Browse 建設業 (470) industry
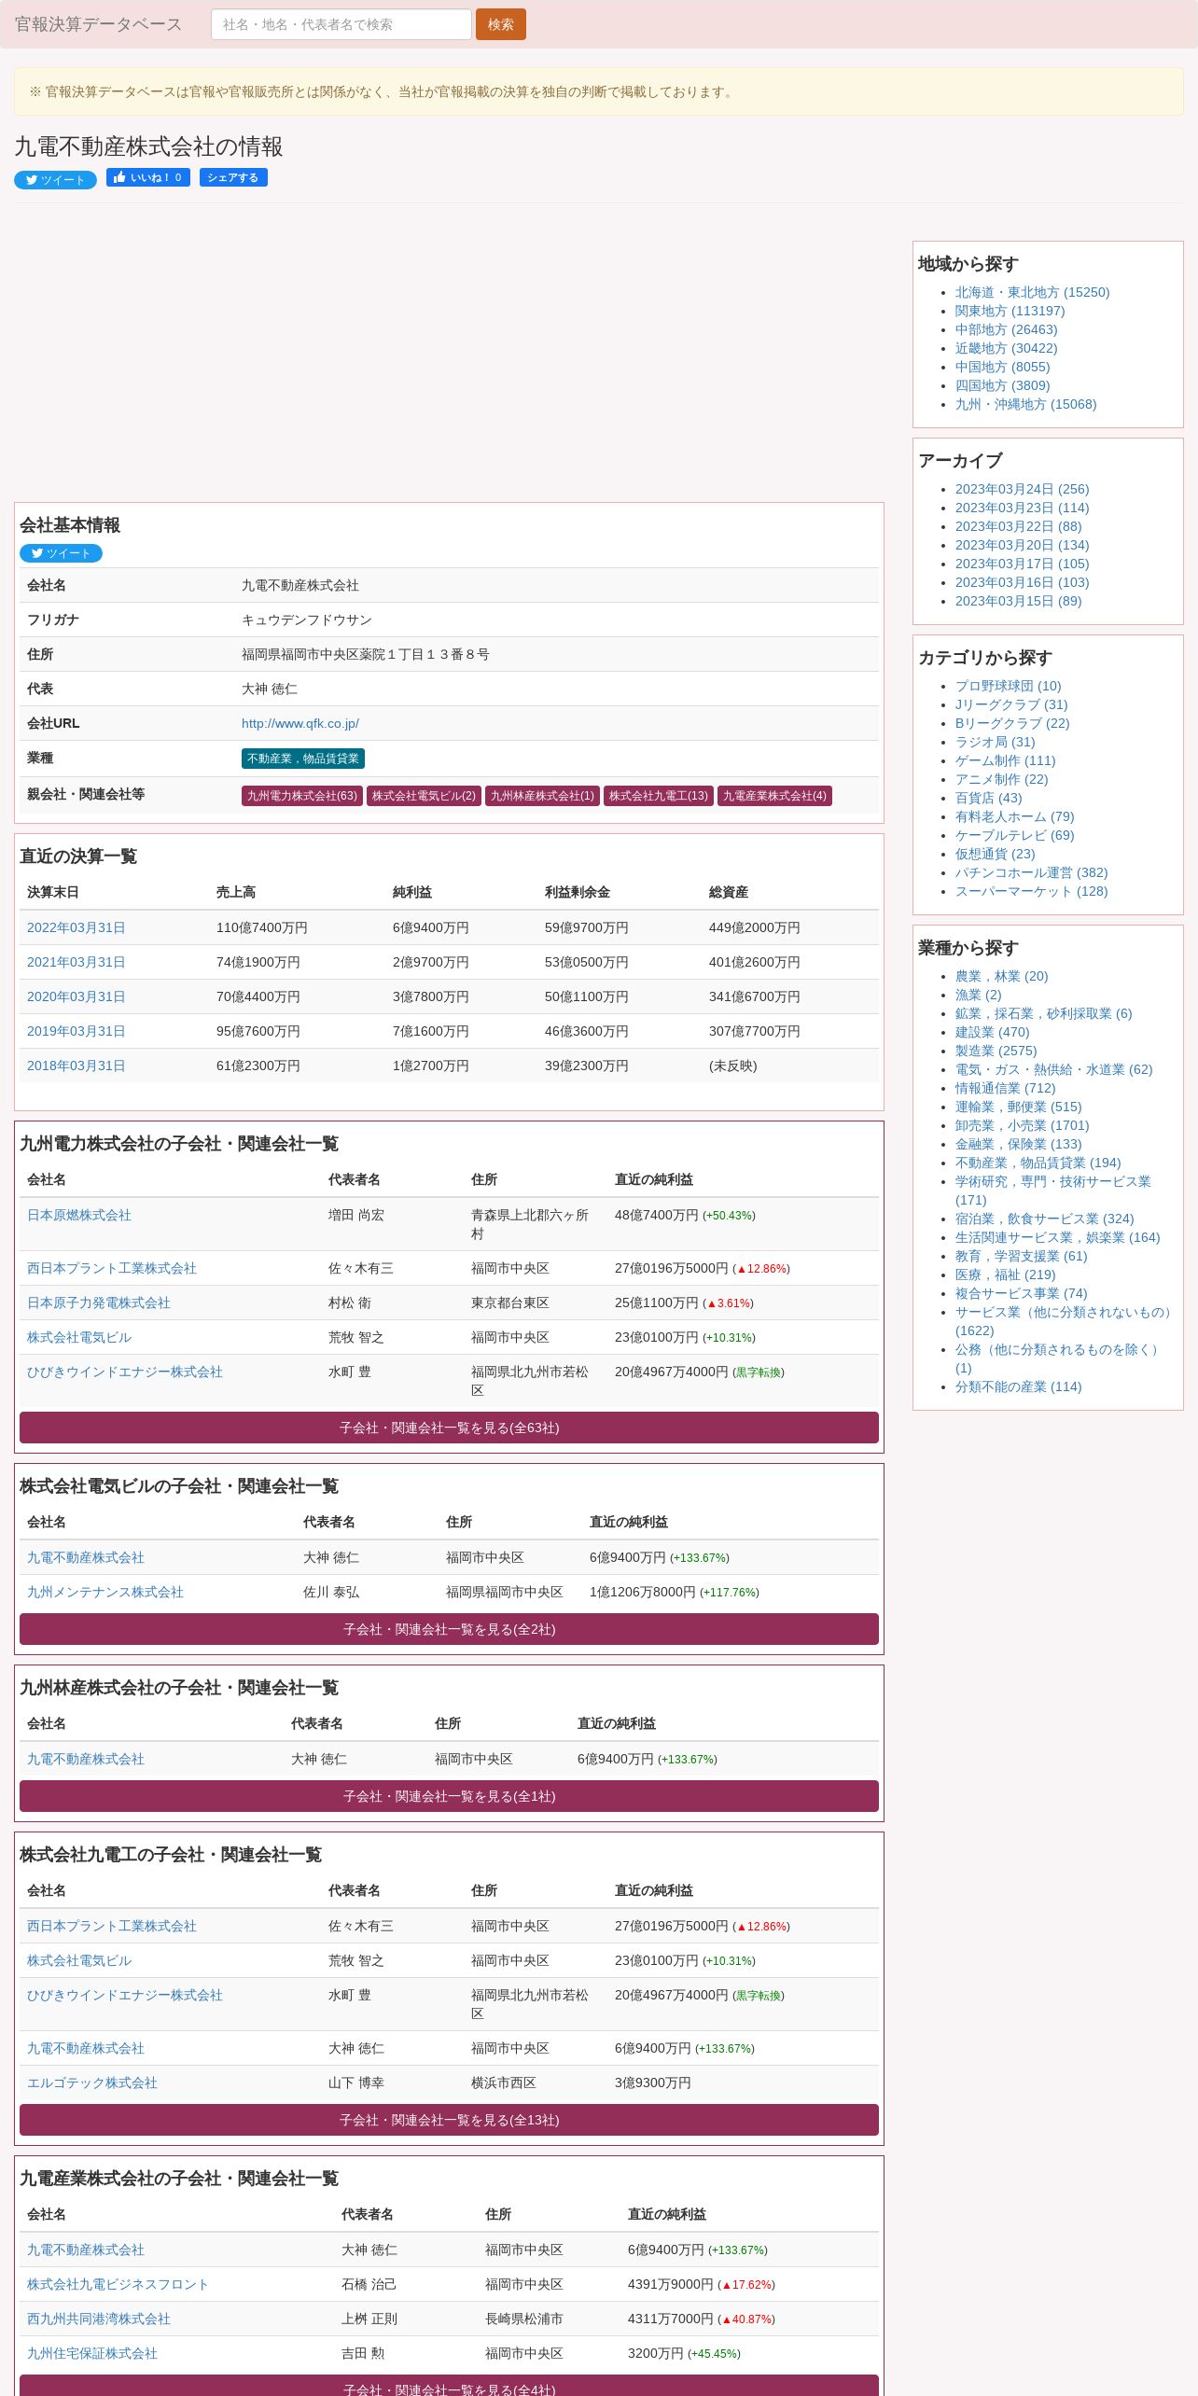 point(992,1032)
